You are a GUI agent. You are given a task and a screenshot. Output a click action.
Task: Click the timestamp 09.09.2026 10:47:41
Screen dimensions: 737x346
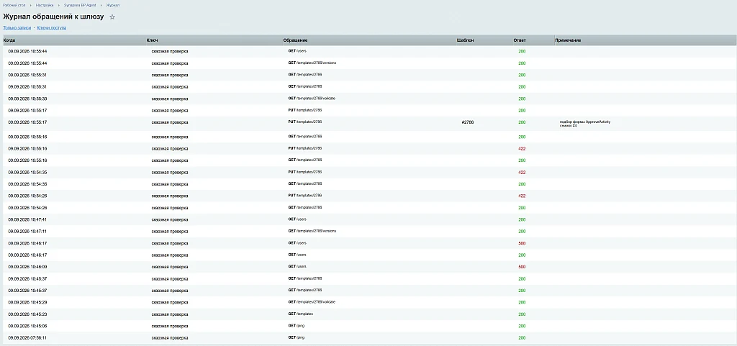click(x=27, y=219)
